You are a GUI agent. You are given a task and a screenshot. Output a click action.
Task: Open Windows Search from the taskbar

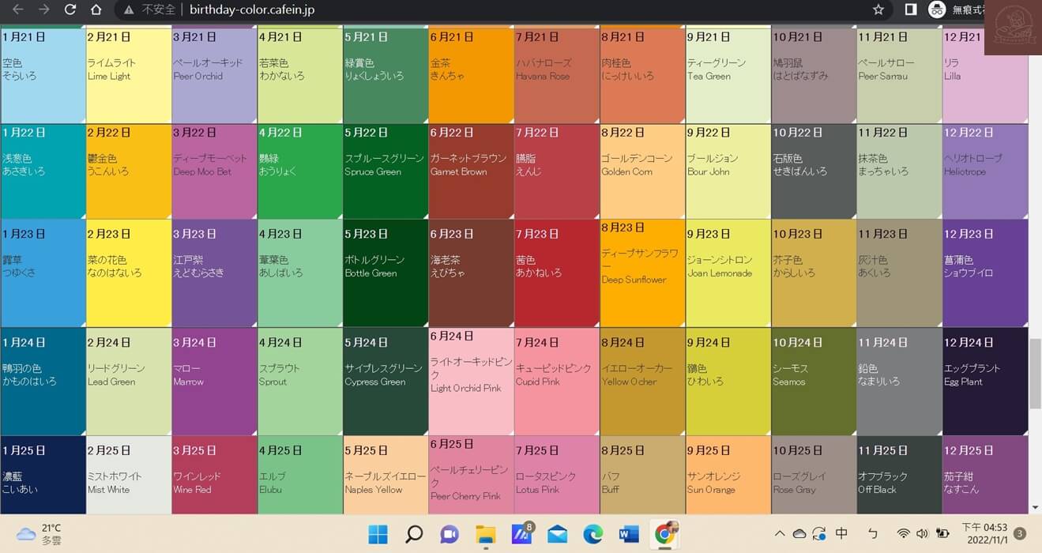point(414,534)
